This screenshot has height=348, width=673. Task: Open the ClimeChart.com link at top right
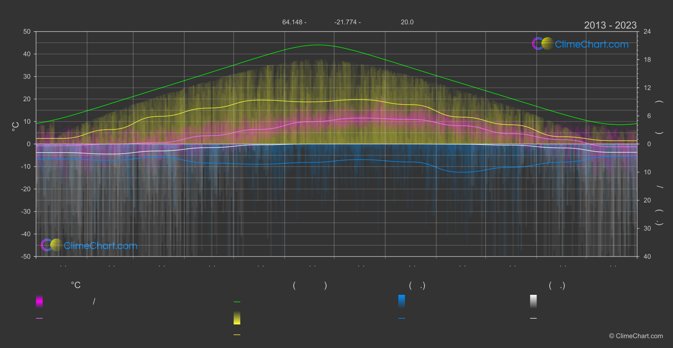[591, 44]
